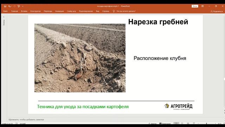Switch to Slide Sorter view icon
Screen dimensions: 225x127
click(182, 123)
